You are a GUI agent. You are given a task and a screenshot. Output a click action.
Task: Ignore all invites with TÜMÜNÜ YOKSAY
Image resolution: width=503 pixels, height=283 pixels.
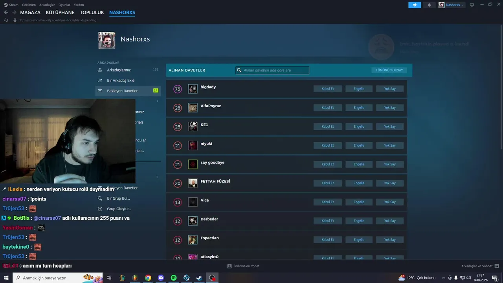(x=389, y=70)
